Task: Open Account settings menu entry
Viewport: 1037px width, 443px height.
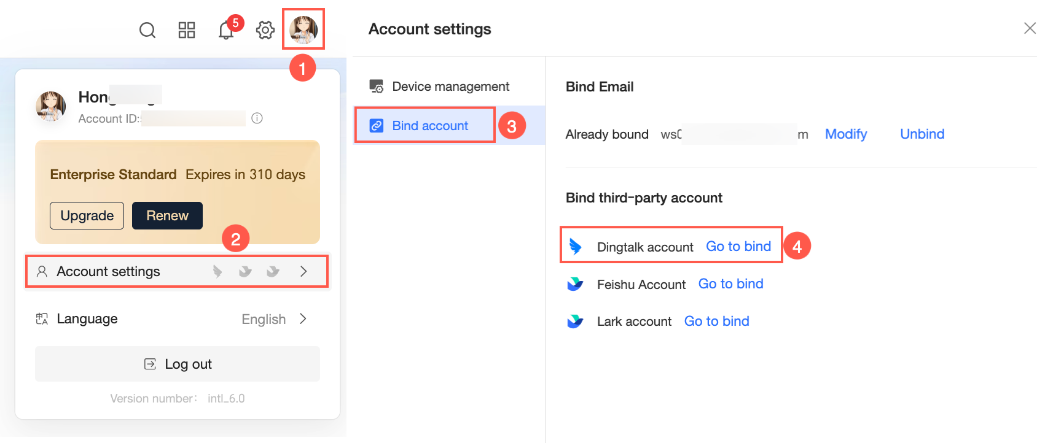Action: 109,271
